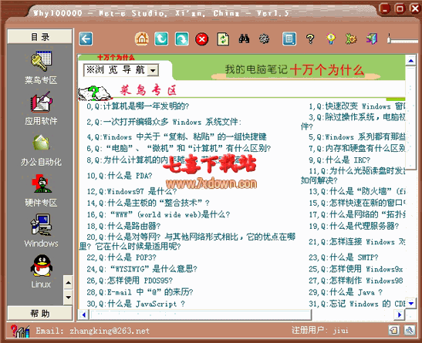
Task: Open question 13 什么是防火墙
Action: pos(357,191)
